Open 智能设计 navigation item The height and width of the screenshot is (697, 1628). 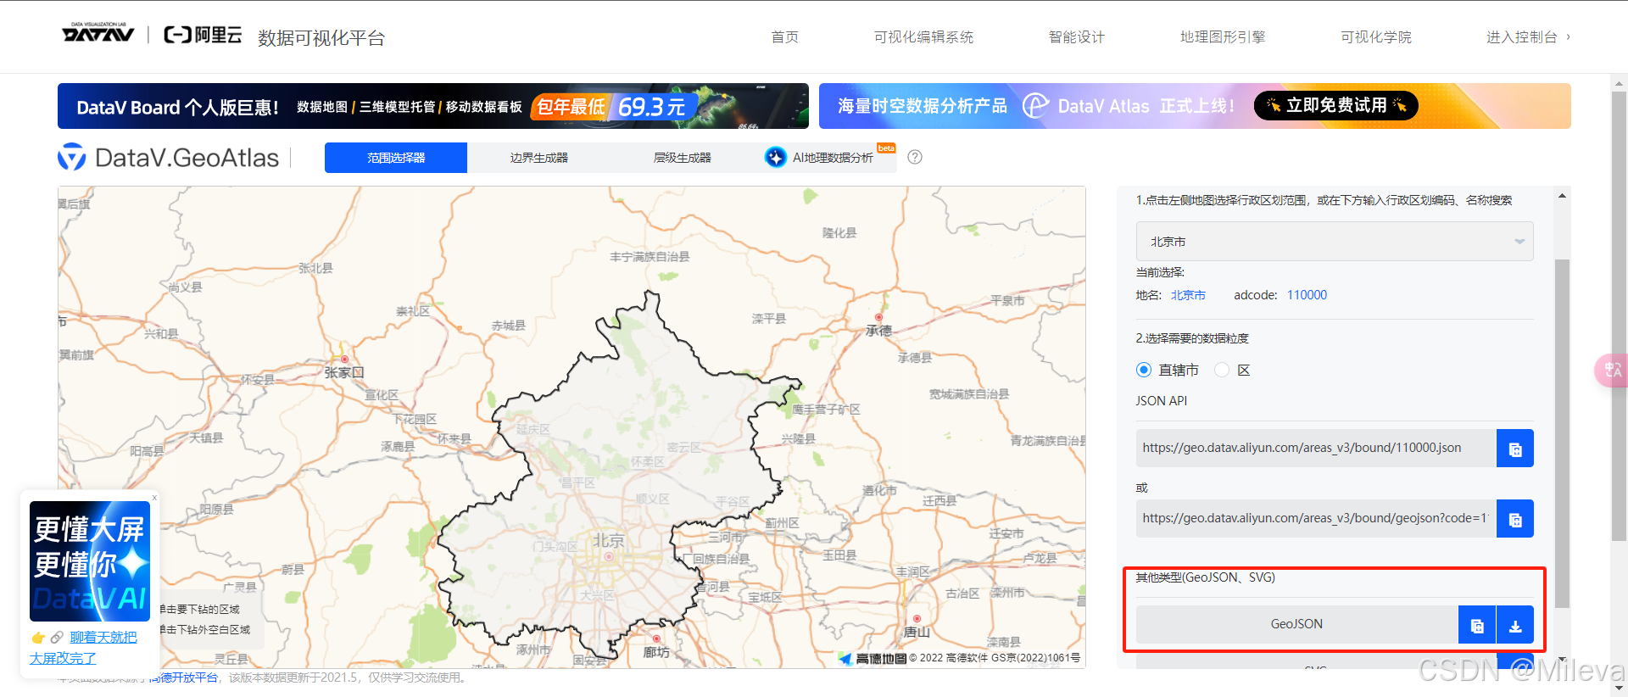(1077, 36)
